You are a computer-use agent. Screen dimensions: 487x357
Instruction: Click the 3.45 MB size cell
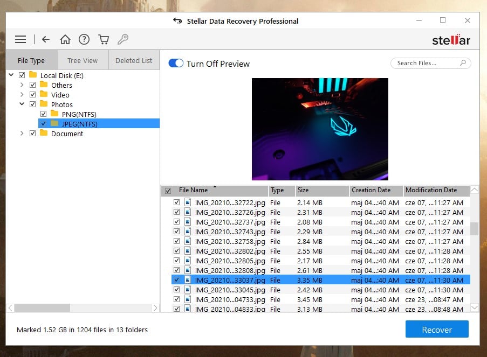(310, 299)
